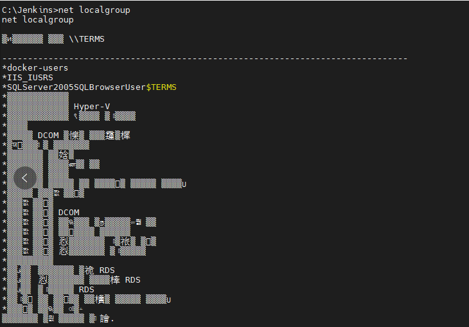This screenshot has height=327, width=469.
Task: Click the previous image arrow button
Action: (25, 178)
